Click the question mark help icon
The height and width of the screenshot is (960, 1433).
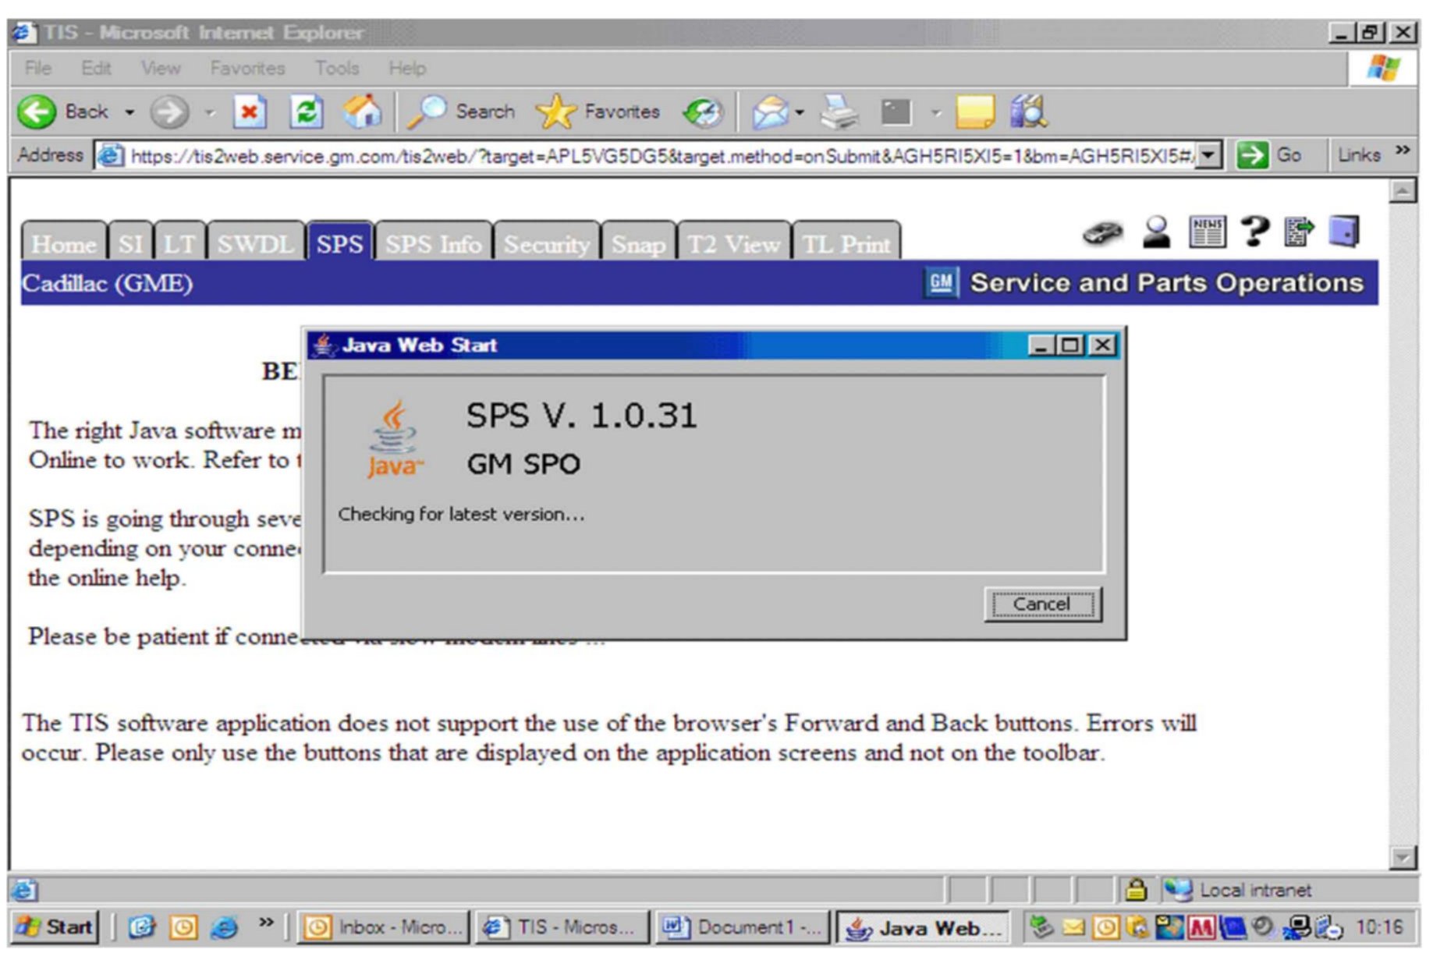click(x=1254, y=232)
